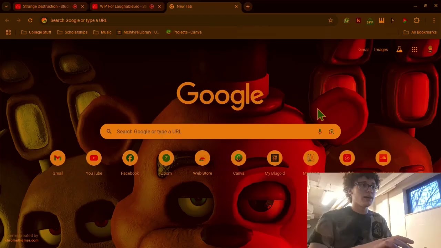The image size is (441, 248).
Task: Close the Strange Destruction tab
Action: tap(82, 6)
